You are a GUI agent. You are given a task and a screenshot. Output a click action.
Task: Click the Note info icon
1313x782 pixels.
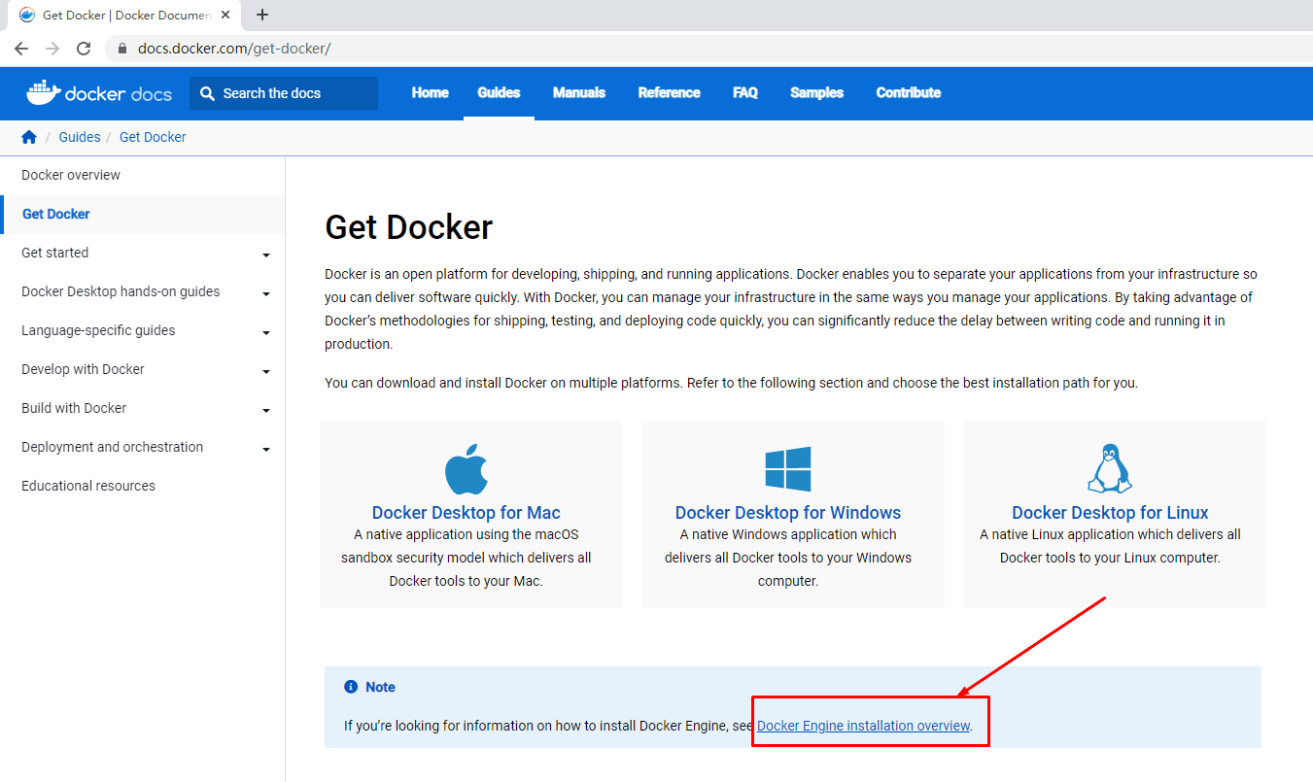[351, 687]
